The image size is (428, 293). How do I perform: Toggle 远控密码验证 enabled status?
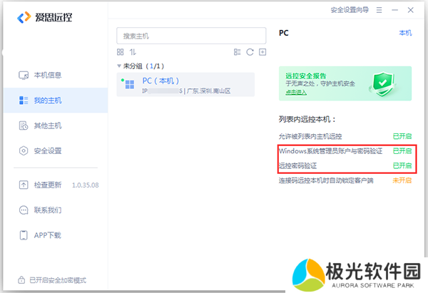point(402,165)
